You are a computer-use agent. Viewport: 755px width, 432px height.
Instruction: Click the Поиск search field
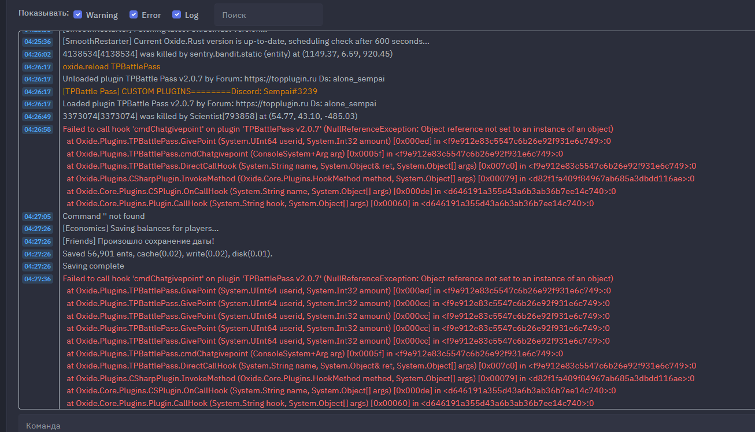268,15
